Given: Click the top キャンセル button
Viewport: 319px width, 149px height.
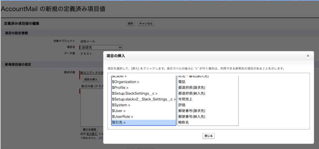Looking at the screenshot, I should click(146, 24).
